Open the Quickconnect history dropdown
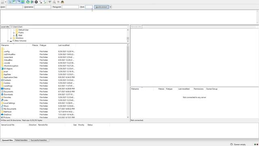 [x=110, y=7]
